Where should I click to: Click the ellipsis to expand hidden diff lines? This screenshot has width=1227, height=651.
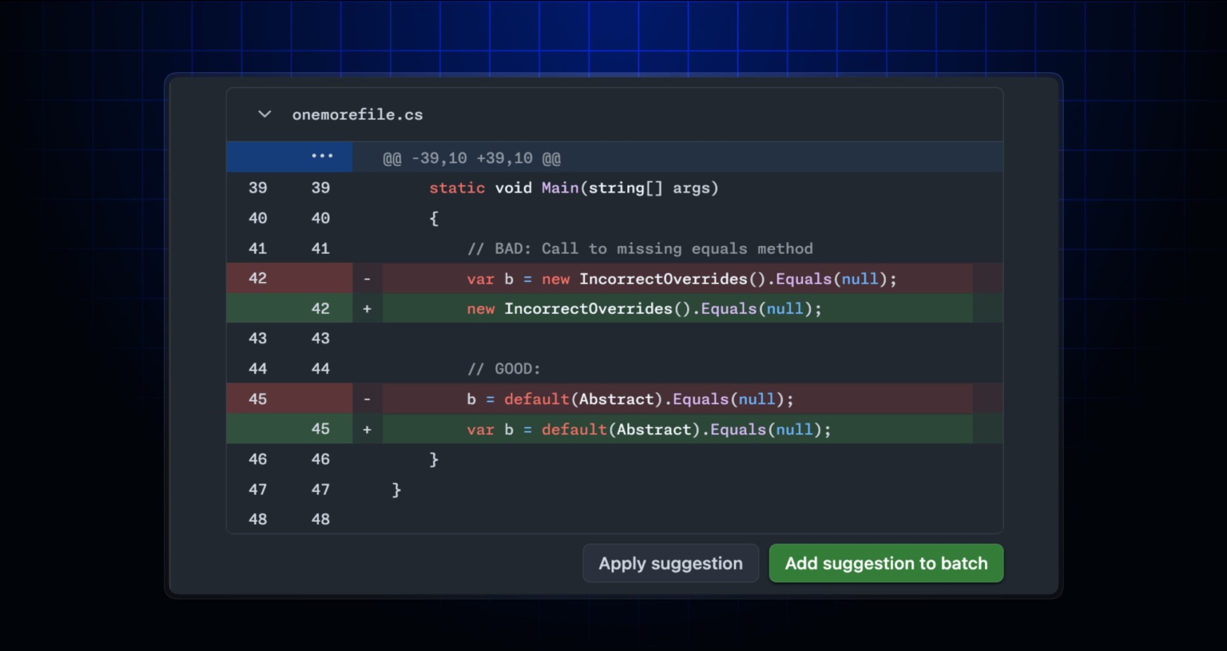(x=322, y=156)
